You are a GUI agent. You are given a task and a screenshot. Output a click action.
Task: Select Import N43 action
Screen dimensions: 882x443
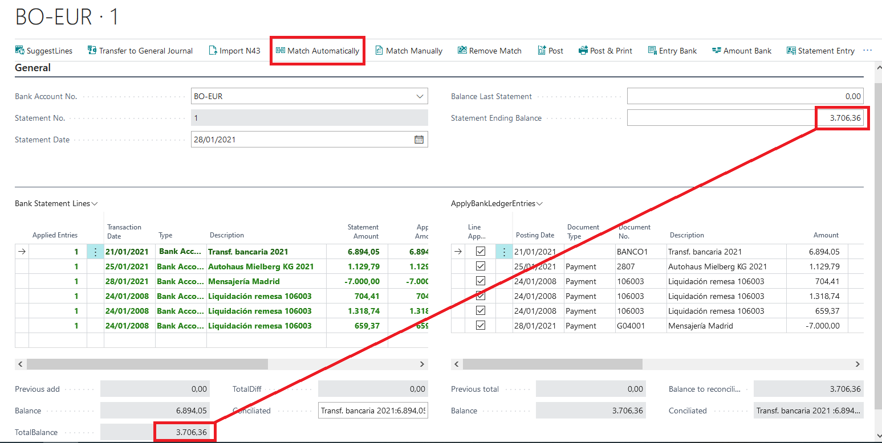[x=234, y=51]
